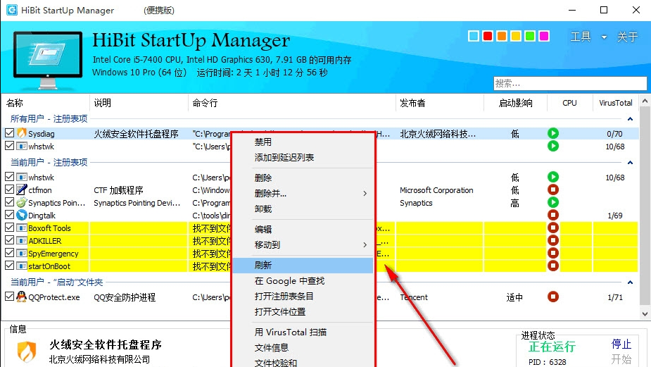Uncheck the Synaptics Pointing startup entry
Image resolution: width=651 pixels, height=367 pixels.
10,202
